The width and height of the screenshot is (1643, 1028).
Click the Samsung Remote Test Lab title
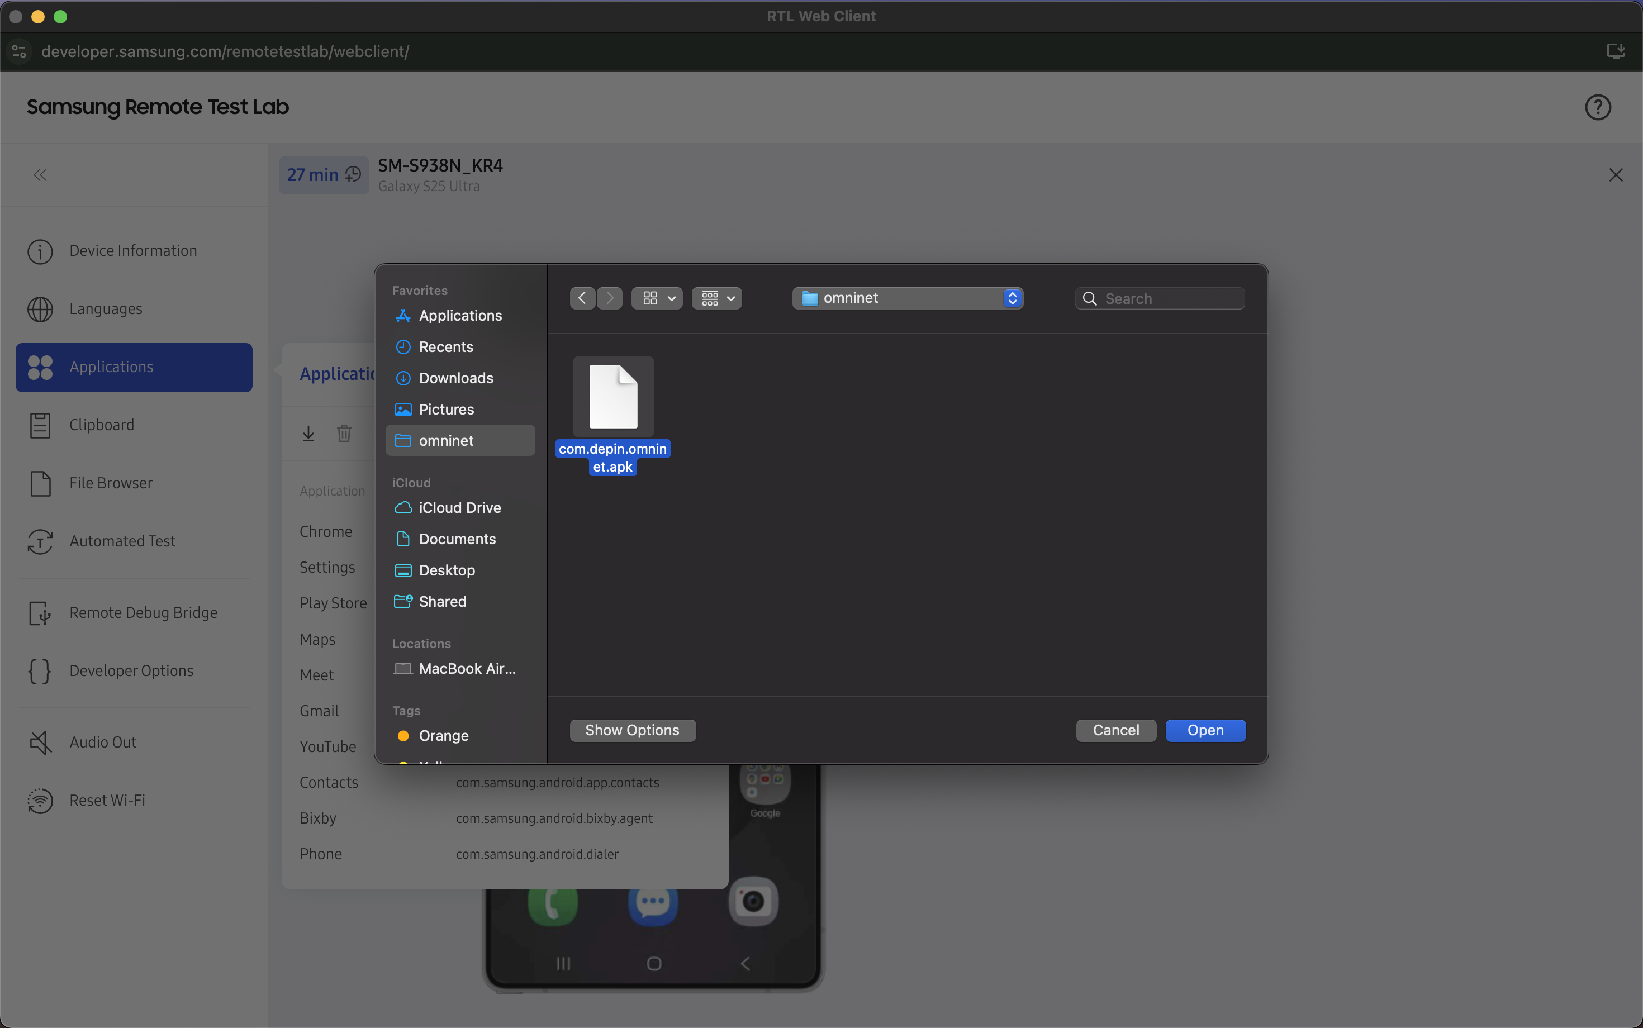[158, 107]
